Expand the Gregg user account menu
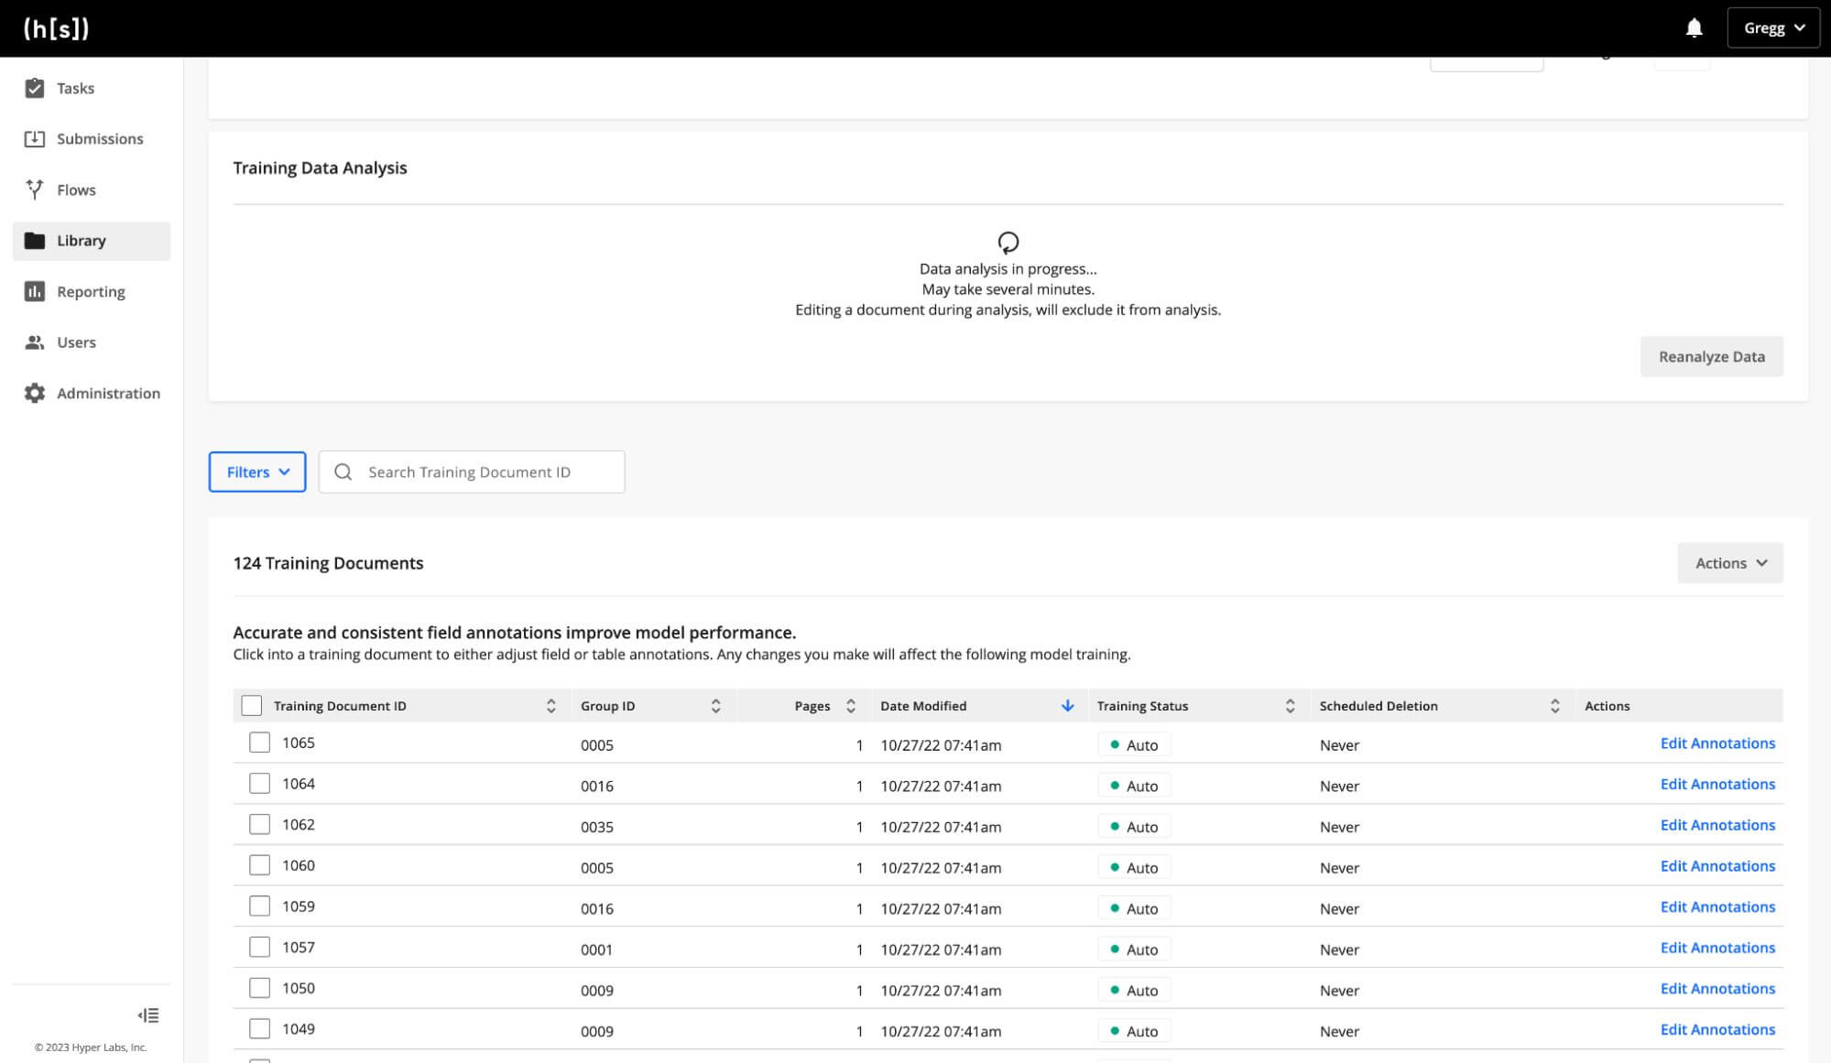This screenshot has width=1831, height=1063. [1772, 27]
